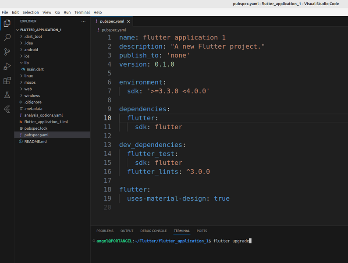Switch to the PORTS panel tab
This screenshot has width=348, height=263.
202,231
